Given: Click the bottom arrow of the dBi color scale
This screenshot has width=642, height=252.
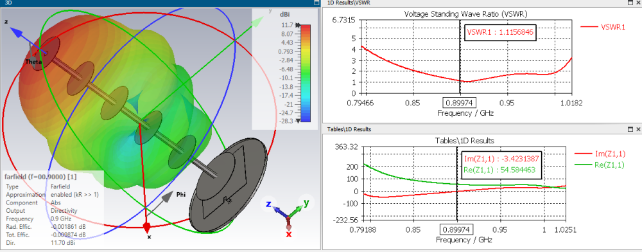Looking at the screenshot, I should 298,122.
